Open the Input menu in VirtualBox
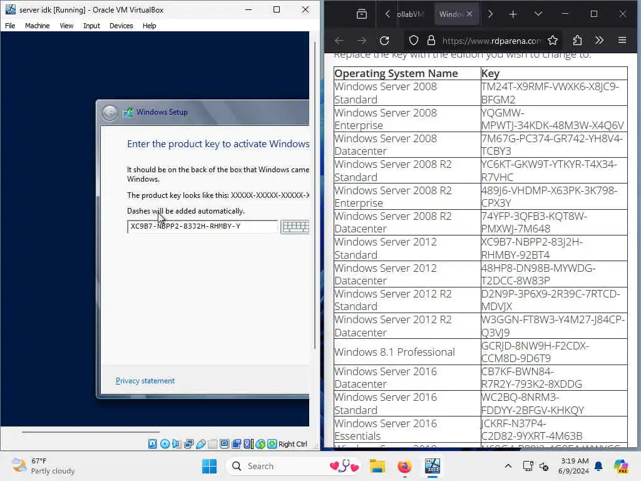 [x=91, y=26]
